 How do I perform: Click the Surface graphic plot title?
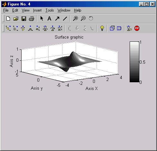pos(69,37)
